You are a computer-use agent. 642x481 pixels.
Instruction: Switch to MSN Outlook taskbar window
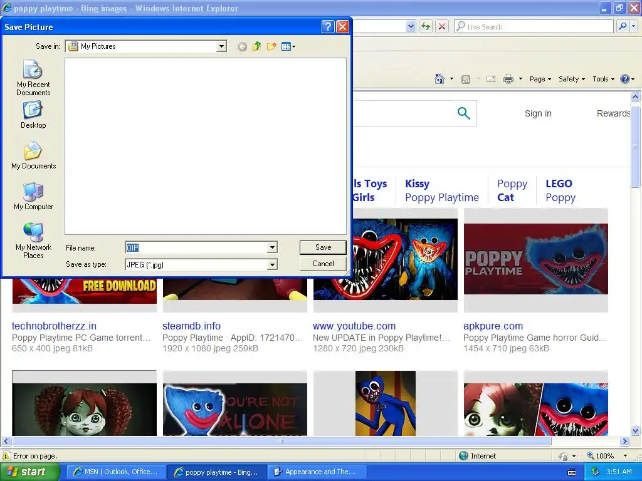coord(116,472)
